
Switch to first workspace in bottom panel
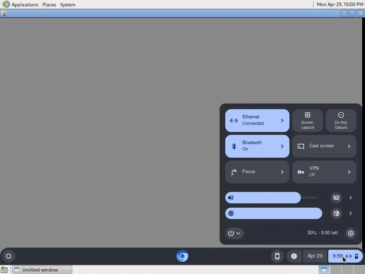coord(324,270)
